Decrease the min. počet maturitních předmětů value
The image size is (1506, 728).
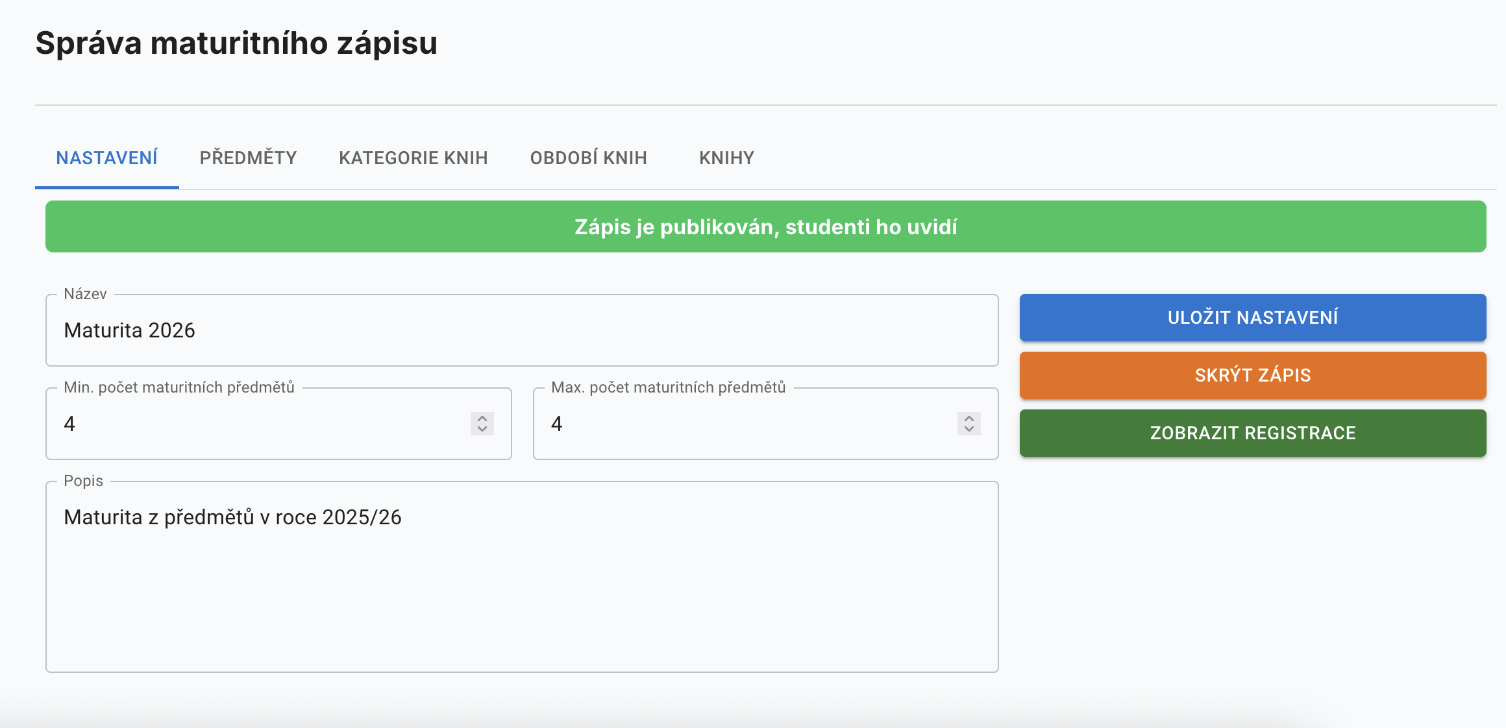pyautogui.click(x=482, y=429)
